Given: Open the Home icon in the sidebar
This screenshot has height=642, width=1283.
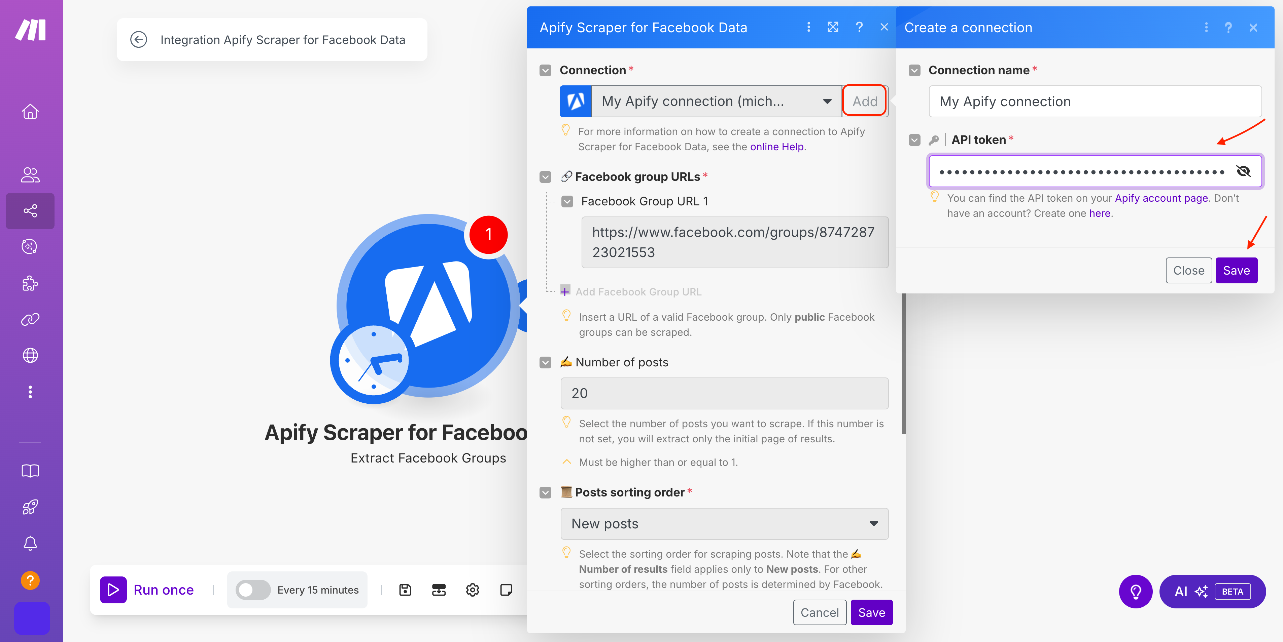Looking at the screenshot, I should [x=30, y=111].
